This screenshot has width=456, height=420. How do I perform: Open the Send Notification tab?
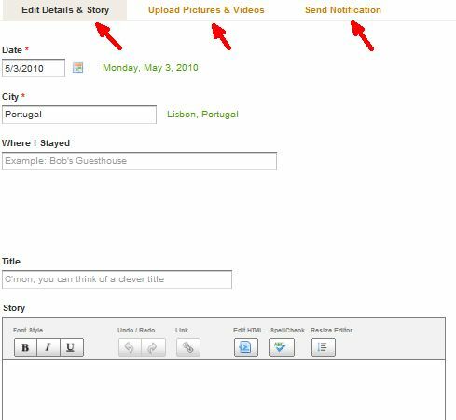click(343, 10)
